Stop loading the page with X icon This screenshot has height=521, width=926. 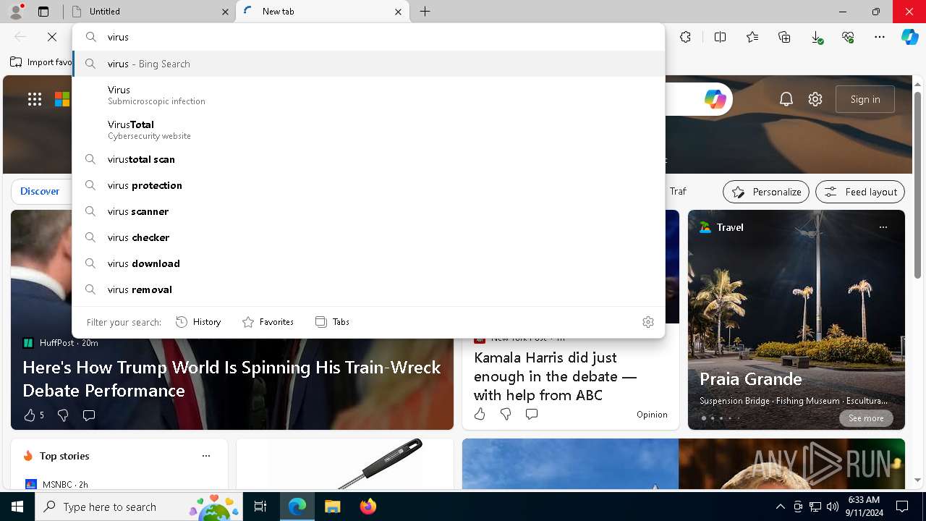pos(52,37)
